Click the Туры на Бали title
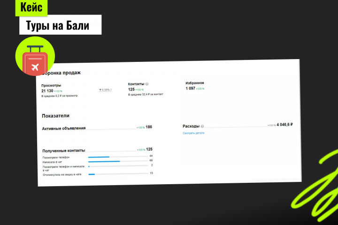Viewport: 338px width, 225px height. tap(58, 25)
